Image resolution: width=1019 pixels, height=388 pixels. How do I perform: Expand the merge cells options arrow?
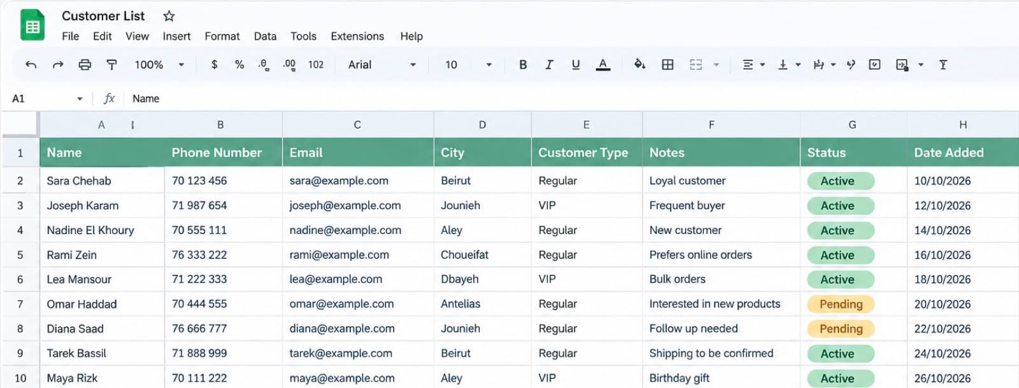click(x=716, y=64)
